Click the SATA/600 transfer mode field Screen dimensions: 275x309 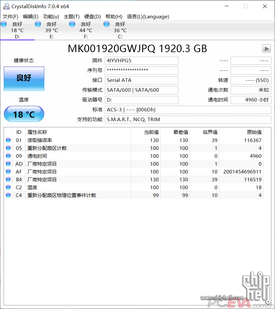141,90
